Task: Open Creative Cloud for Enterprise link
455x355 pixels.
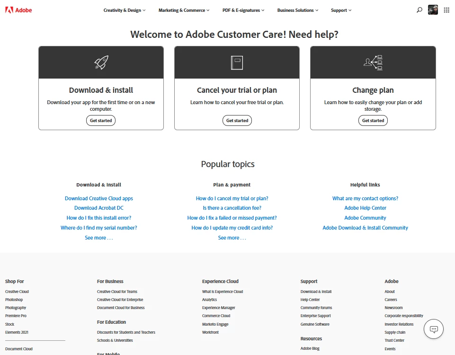Action: click(x=120, y=300)
